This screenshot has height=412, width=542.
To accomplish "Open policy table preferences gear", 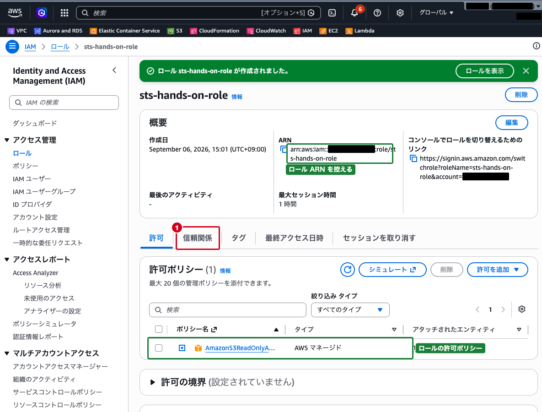I will 521,309.
